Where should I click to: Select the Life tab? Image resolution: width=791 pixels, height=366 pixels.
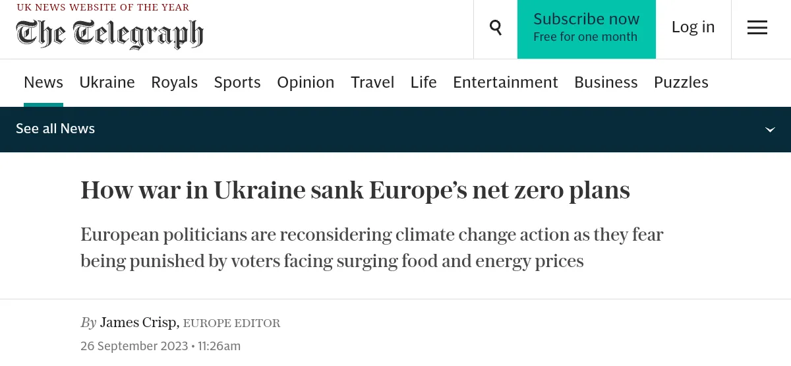(423, 82)
